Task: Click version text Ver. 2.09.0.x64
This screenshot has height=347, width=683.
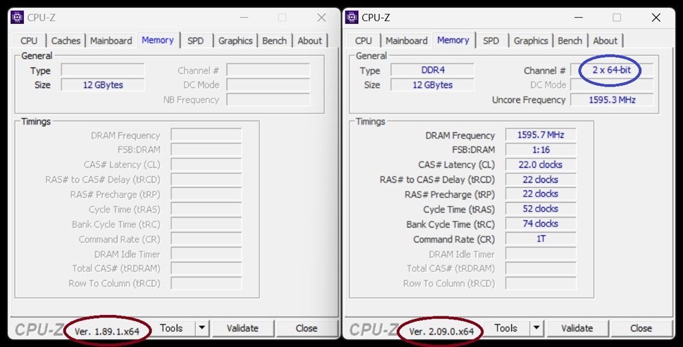Action: (442, 331)
